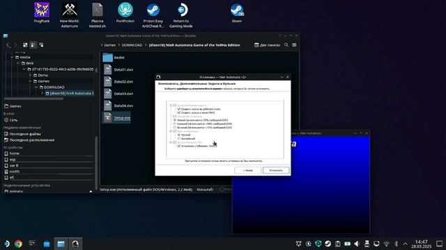
Task: Switch Dolphin to compact view mode
Action: tap(33, 45)
